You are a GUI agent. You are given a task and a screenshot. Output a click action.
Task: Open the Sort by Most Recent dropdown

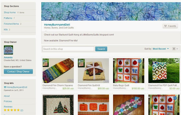pyautogui.click(x=161, y=49)
